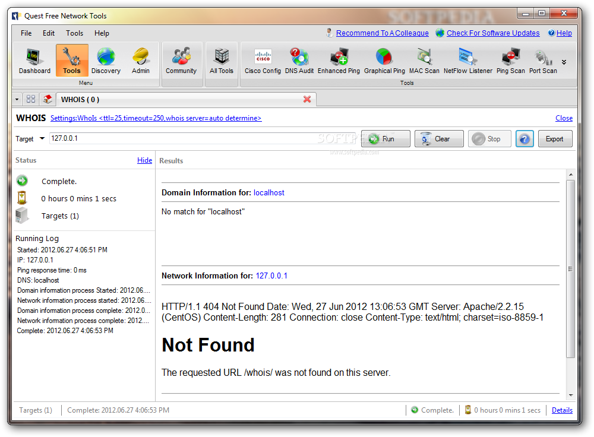Click the Target input field with 127.0.0.1

(203, 138)
